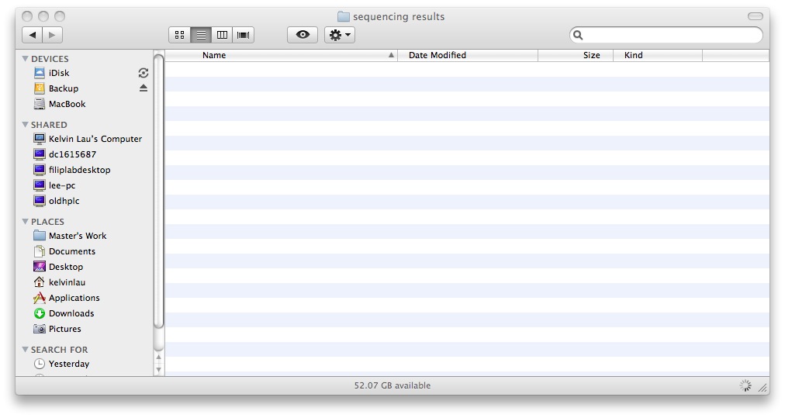Viewport: 785px width, 418px height.
Task: Collapse the PLACES section
Action: 25,221
